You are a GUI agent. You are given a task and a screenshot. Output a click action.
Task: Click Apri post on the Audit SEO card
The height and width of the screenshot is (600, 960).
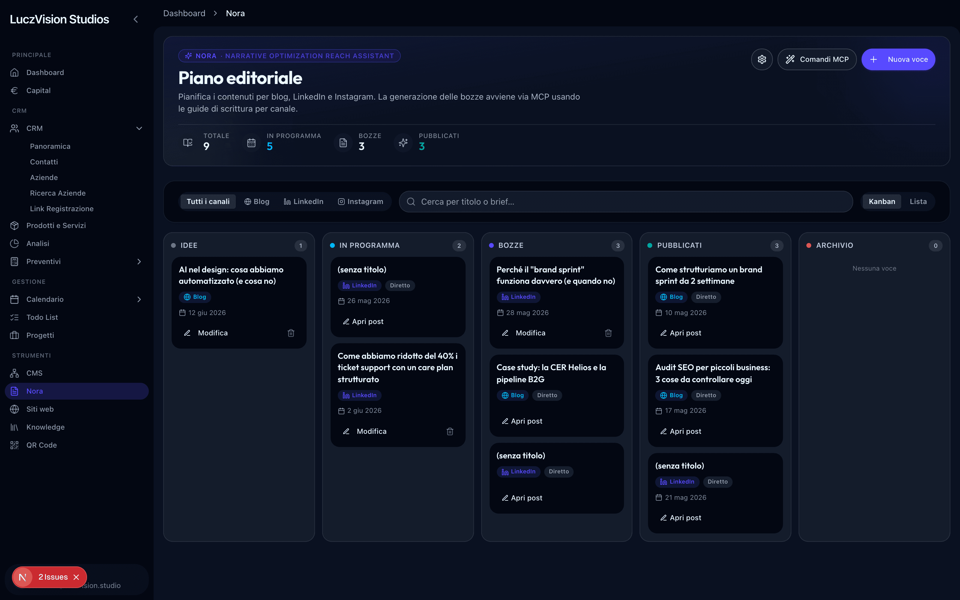click(681, 431)
